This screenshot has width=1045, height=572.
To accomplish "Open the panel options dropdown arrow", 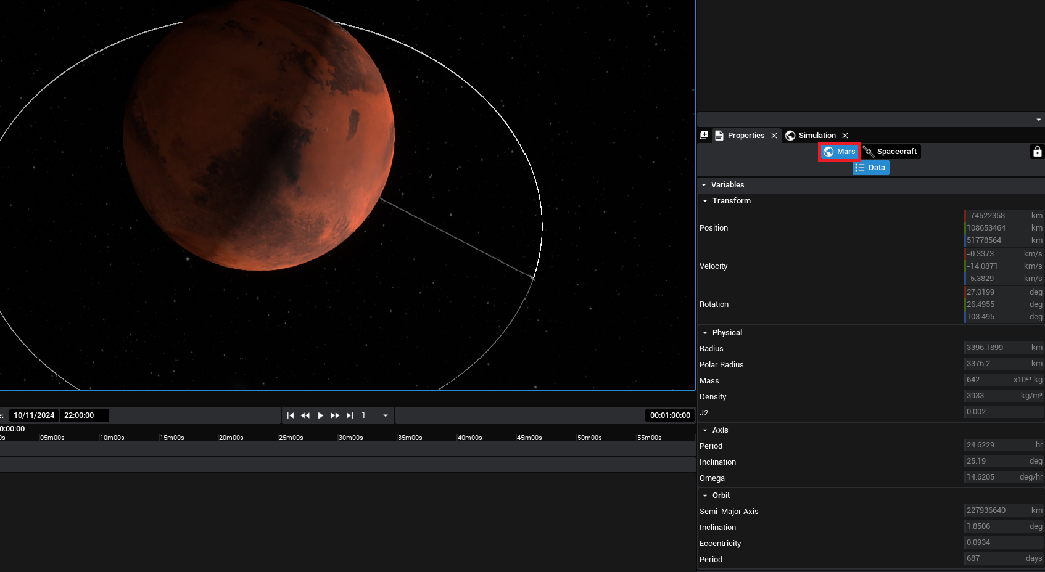I will (1039, 120).
